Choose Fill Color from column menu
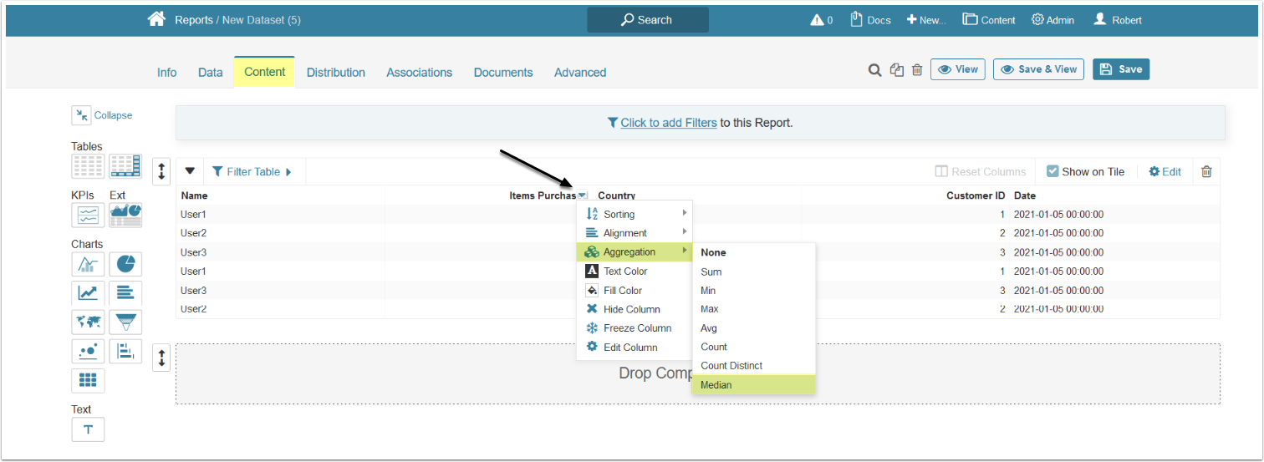This screenshot has width=1264, height=462. coord(635,290)
